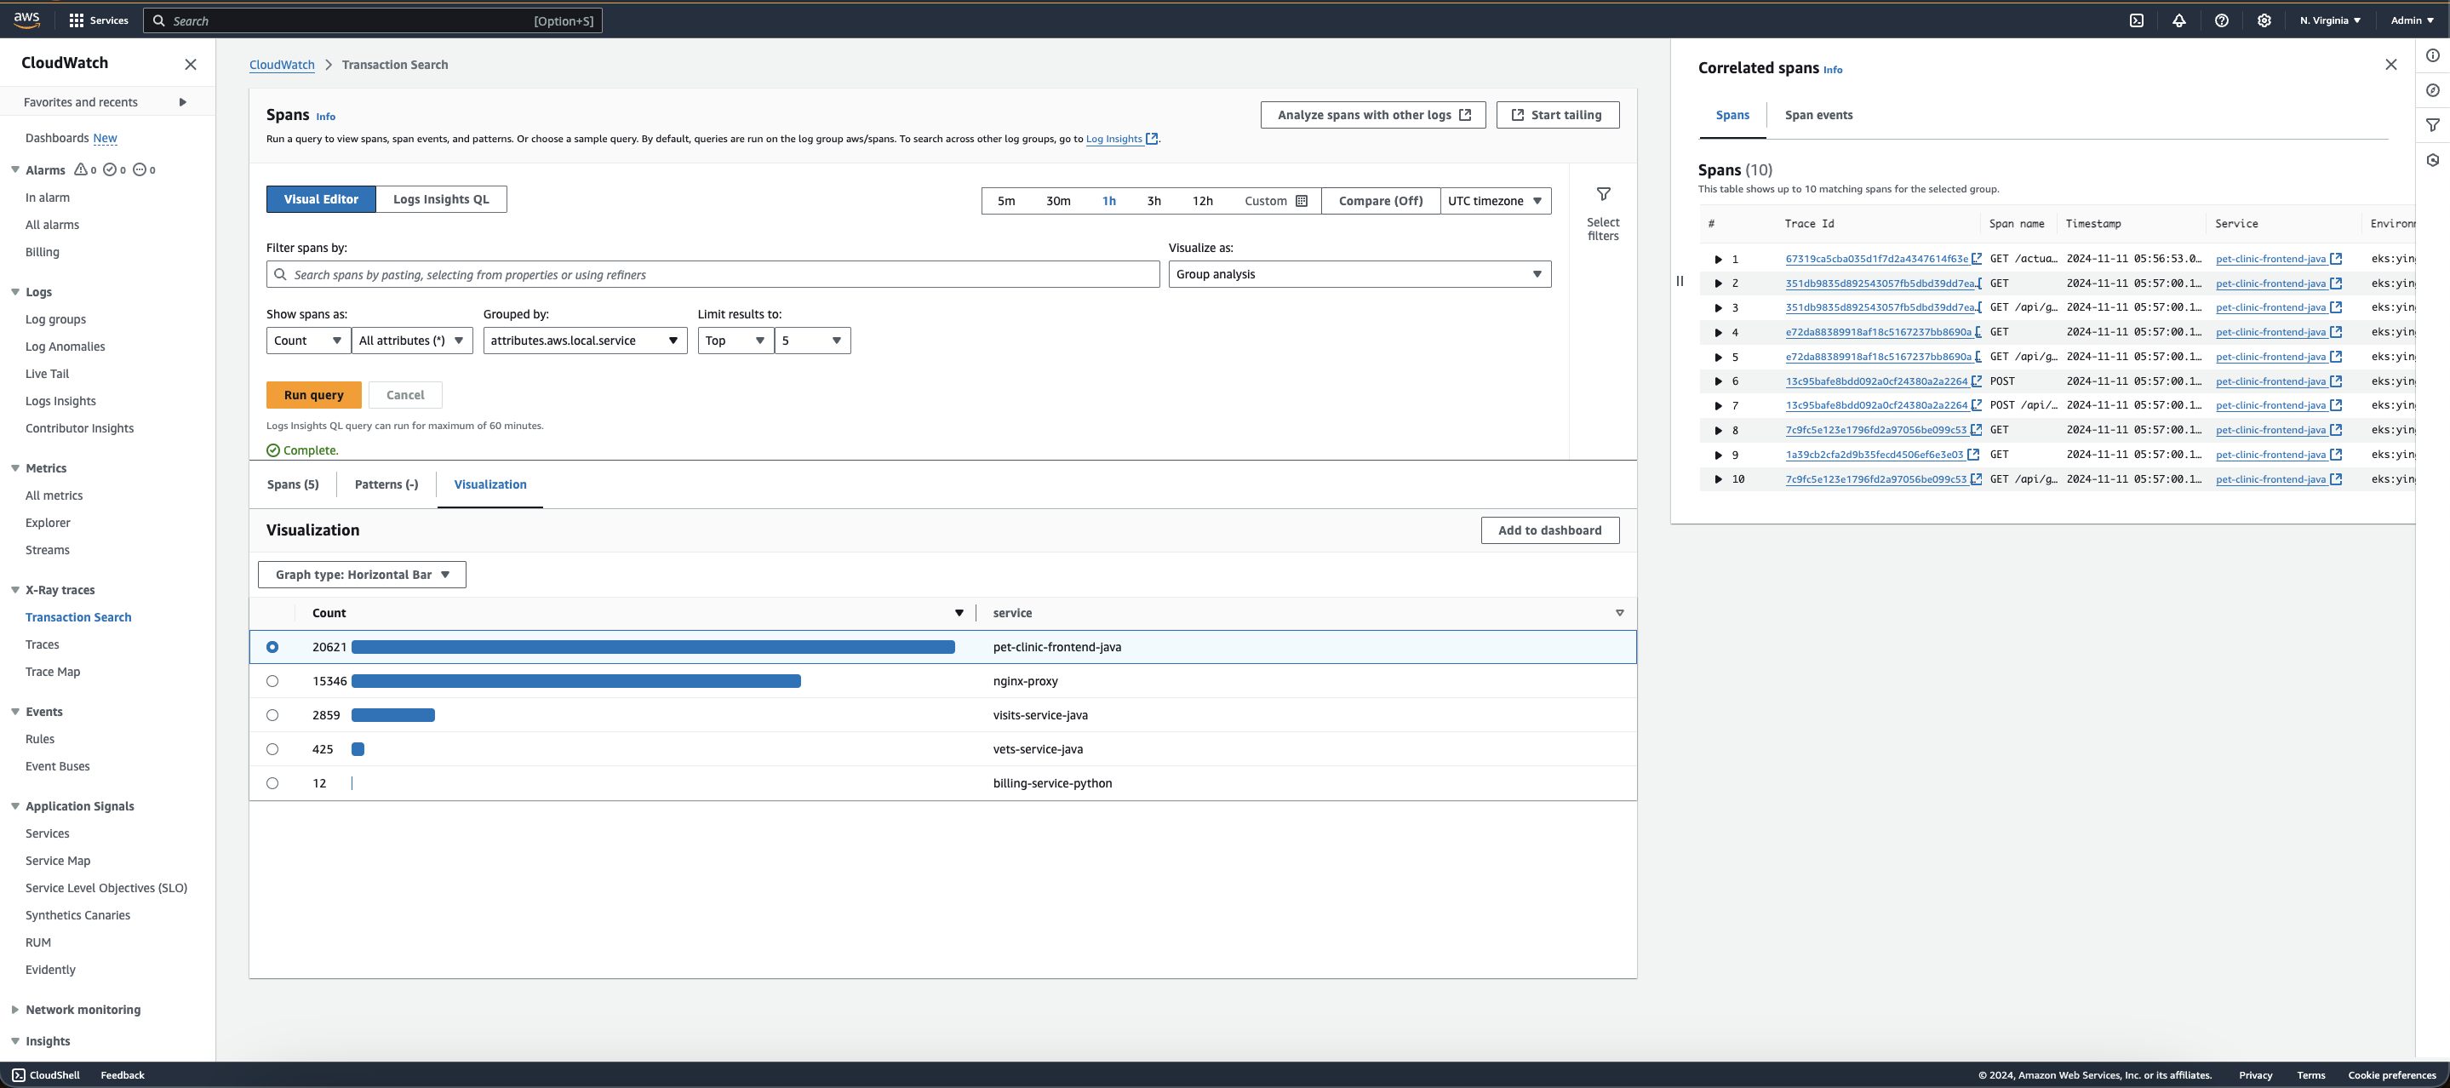Open the settings gear icon
The image size is (2450, 1088).
[2264, 20]
